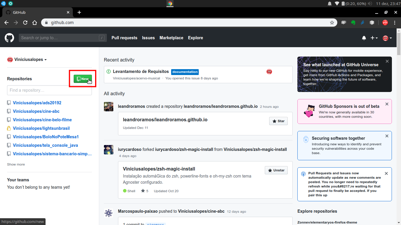The image size is (401, 225).
Task: Open repository Viniciusalopes/BoloNoPoteMesa1
Action: [46, 137]
